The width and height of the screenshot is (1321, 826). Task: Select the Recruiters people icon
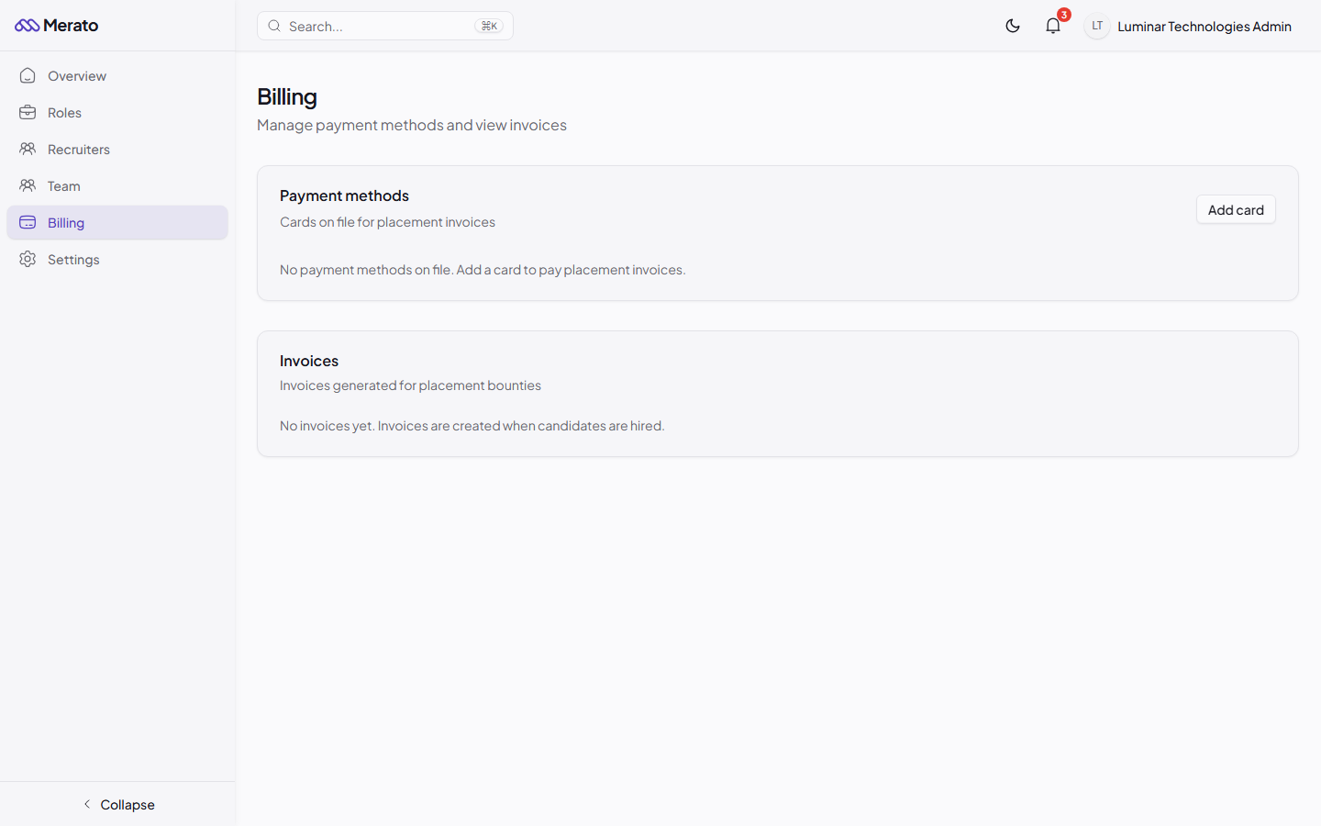pos(28,149)
